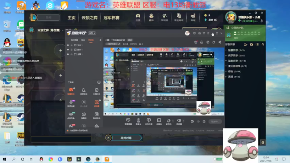This screenshot has height=163, width=290.
Task: Click the 直播屏幕 screen-capture source icon
Action: (128, 122)
